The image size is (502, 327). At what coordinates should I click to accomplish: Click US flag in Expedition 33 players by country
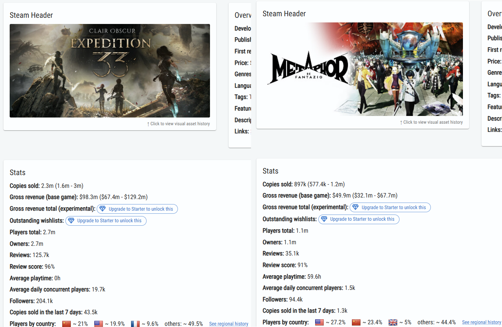click(99, 324)
